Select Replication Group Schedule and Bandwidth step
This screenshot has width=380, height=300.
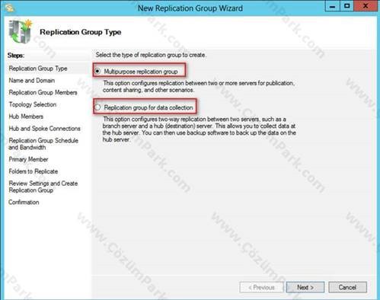(43, 144)
